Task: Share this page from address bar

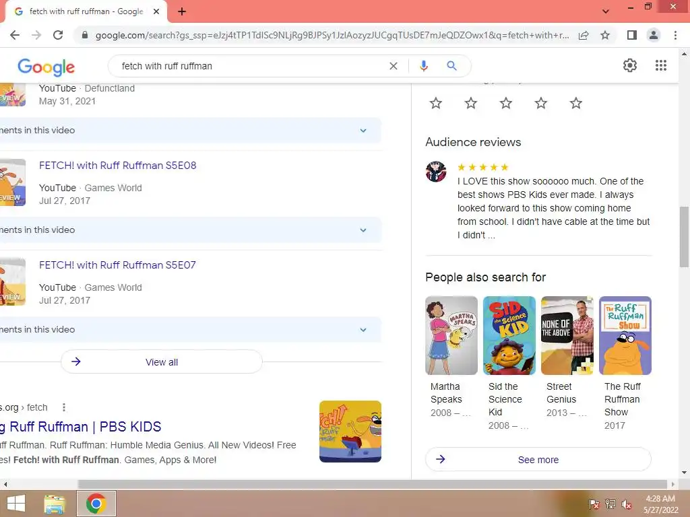Action: click(x=584, y=35)
